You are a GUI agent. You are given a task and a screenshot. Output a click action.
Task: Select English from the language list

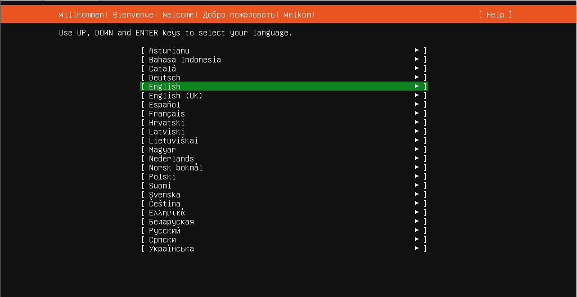point(165,87)
